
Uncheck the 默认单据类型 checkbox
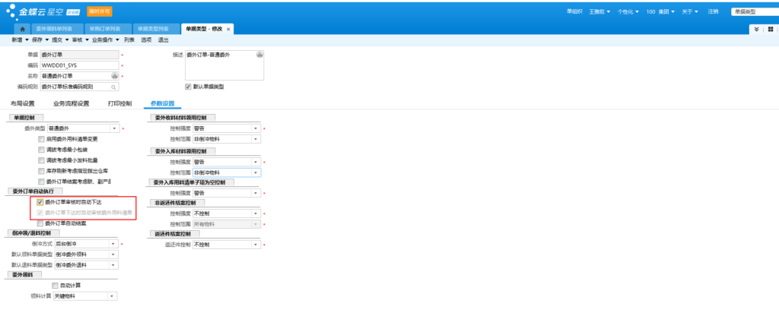pos(188,87)
